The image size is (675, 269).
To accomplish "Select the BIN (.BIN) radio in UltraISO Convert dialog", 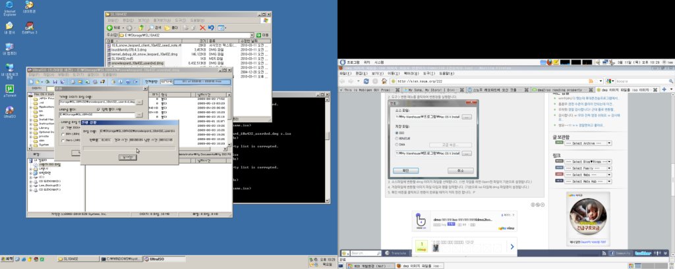I will tap(63, 134).
